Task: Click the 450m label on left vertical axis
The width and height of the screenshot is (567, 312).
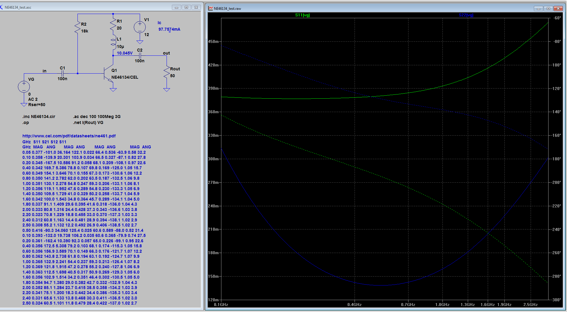Action: (213, 41)
